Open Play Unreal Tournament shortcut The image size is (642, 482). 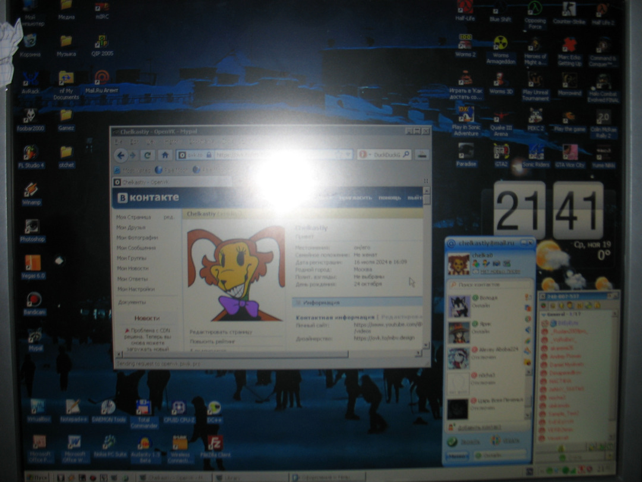tap(535, 87)
